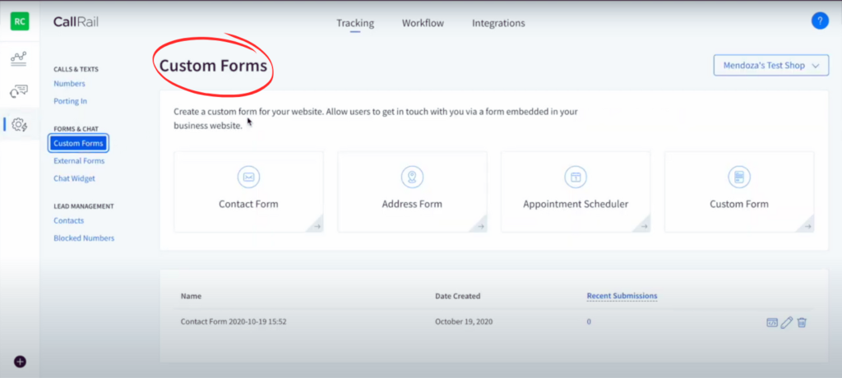Click the arrow corner on Appointment Scheduler card
842x378 pixels.
pyautogui.click(x=642, y=225)
